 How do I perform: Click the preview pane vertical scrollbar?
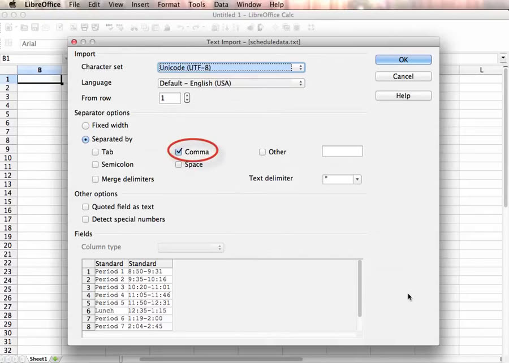360,288
